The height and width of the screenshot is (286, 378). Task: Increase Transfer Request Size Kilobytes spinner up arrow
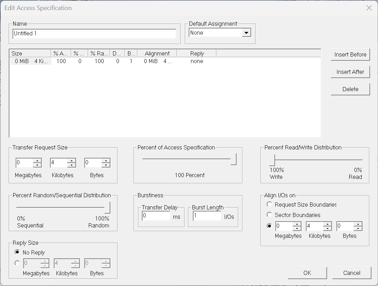click(x=71, y=161)
